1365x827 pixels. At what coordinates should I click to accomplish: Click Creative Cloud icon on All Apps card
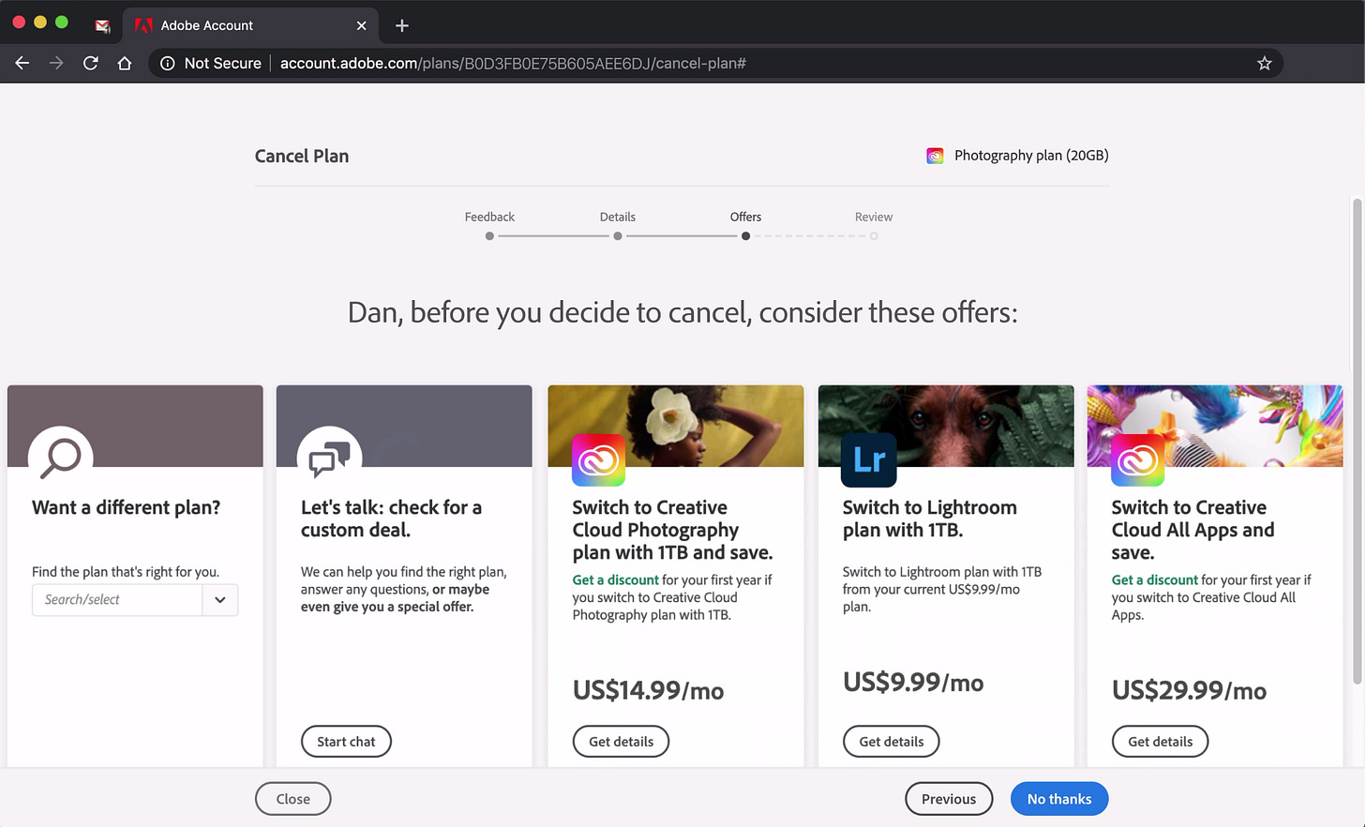tap(1137, 459)
